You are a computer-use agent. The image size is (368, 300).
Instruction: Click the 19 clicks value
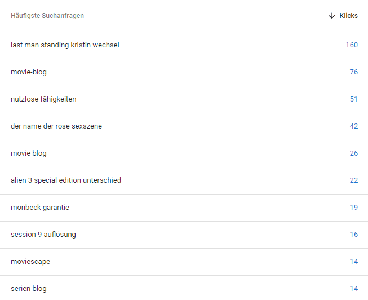pyautogui.click(x=353, y=208)
